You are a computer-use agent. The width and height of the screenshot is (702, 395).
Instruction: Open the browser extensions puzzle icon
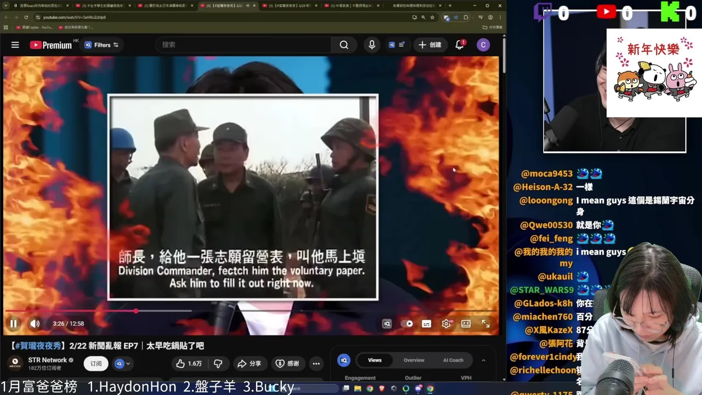[x=466, y=17]
